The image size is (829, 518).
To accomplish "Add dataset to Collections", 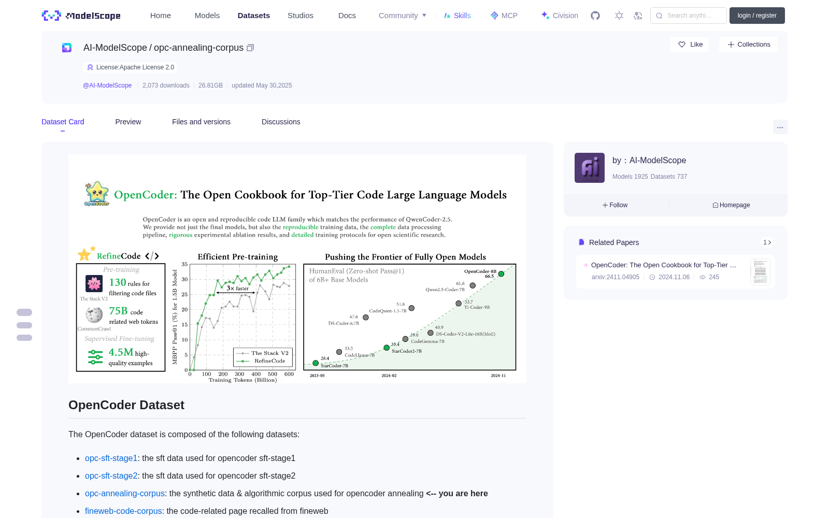I will coord(748,45).
